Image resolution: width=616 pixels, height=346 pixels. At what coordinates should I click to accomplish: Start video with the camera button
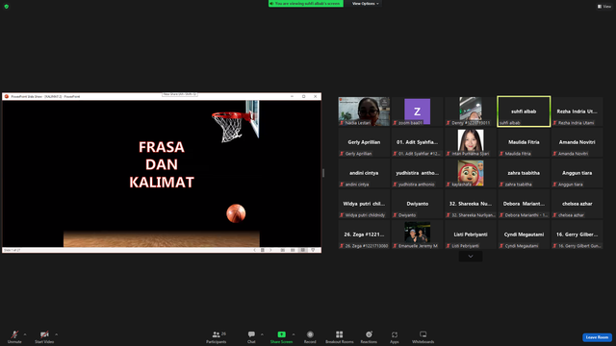tap(44, 336)
